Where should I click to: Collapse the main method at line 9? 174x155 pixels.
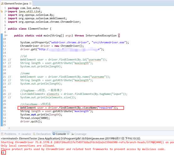click(x=7, y=35)
